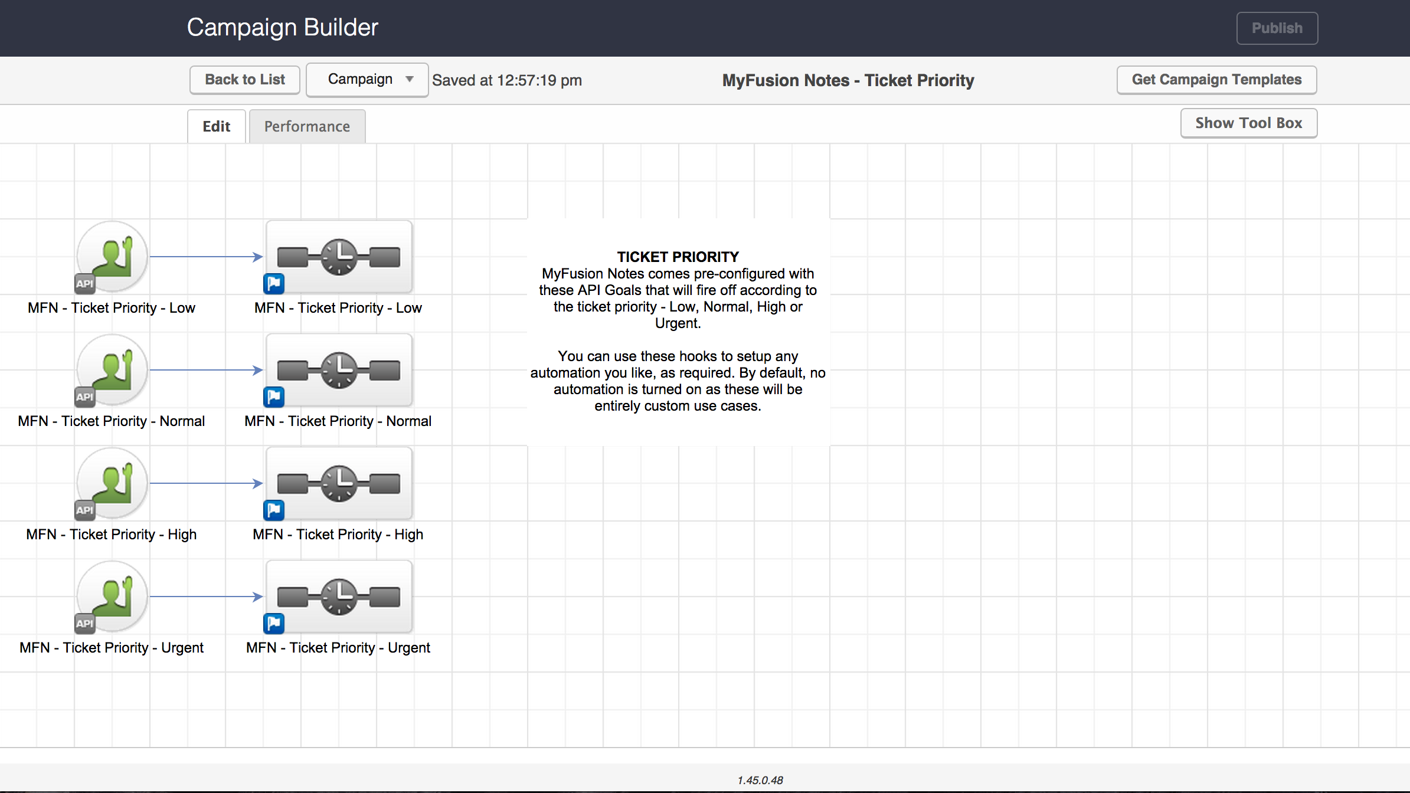Click the Normal priority API goal icon
1410x793 pixels.
coord(112,369)
